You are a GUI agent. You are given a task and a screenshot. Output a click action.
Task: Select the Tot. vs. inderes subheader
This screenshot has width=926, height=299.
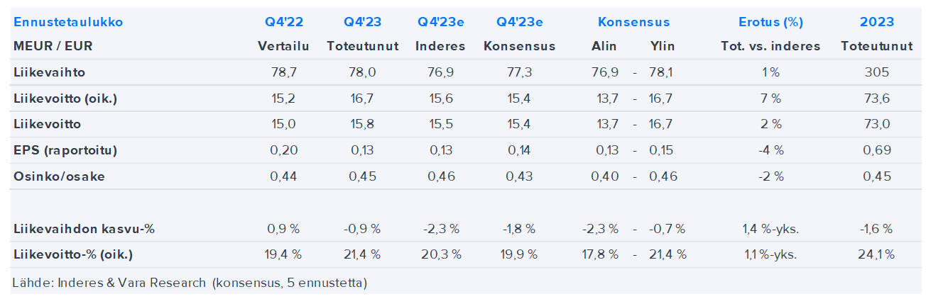coord(770,46)
